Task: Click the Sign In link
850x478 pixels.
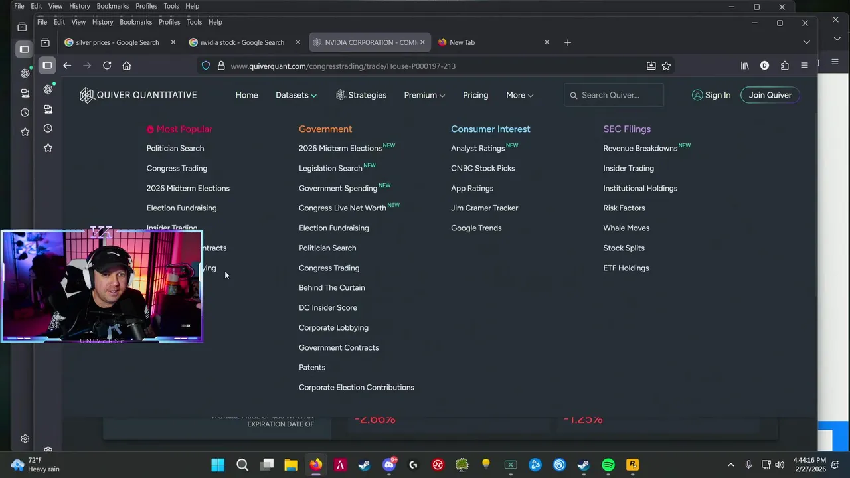Action: [x=711, y=95]
